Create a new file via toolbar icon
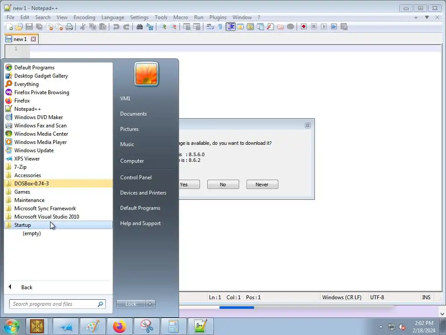The image size is (446, 335). point(10,27)
